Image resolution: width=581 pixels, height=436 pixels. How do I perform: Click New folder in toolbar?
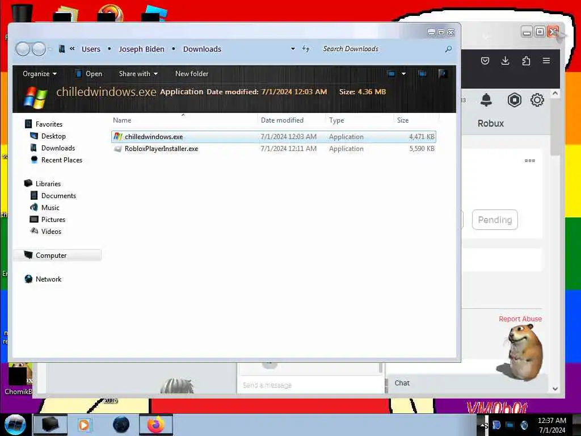(x=192, y=74)
